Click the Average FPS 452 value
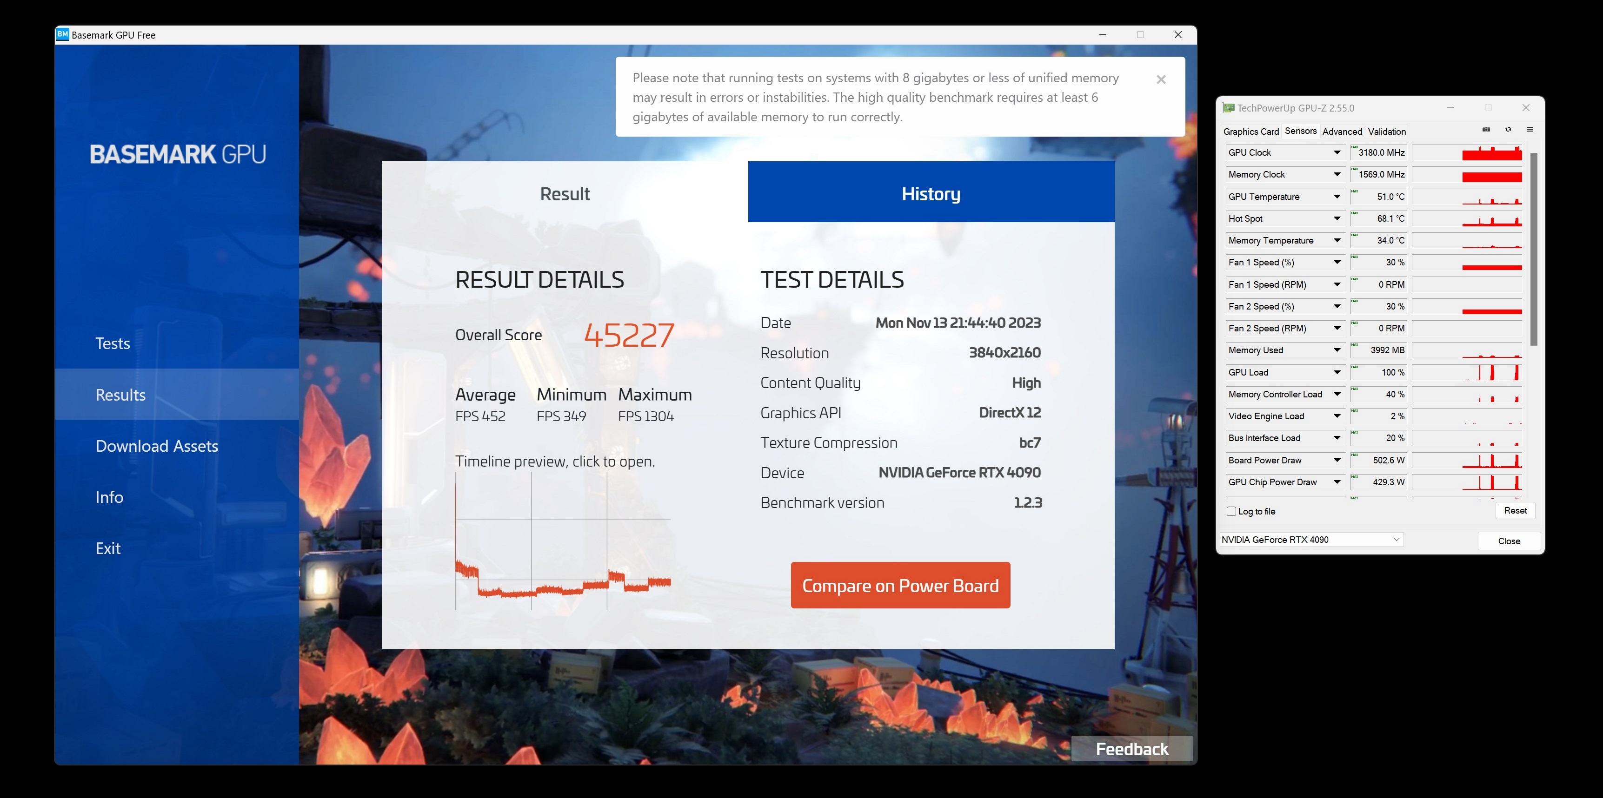The width and height of the screenshot is (1603, 798). click(480, 416)
